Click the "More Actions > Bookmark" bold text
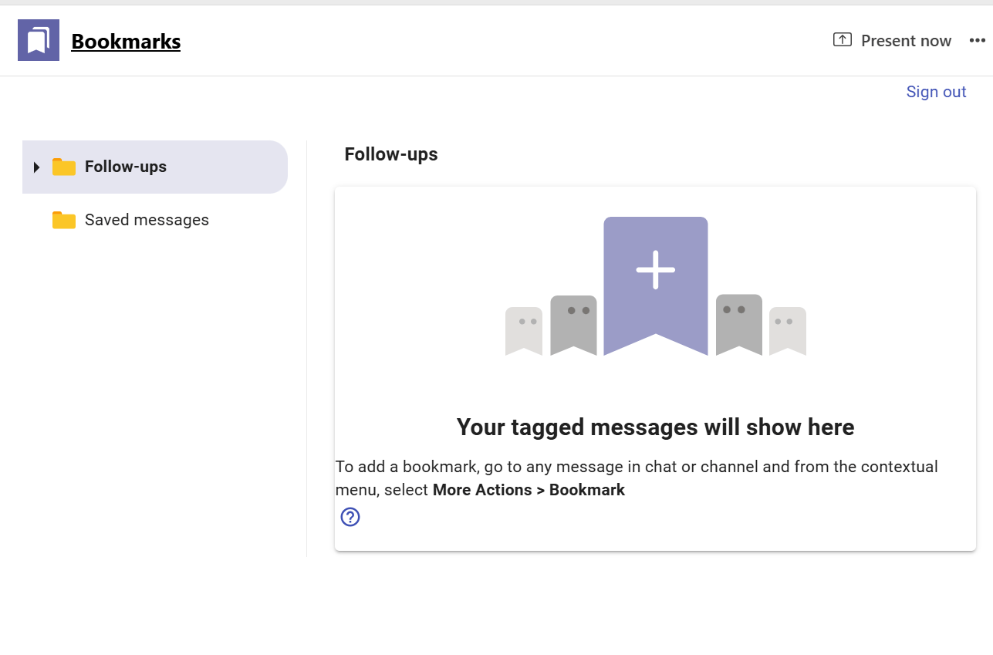Screen dimensions: 993x655 pos(529,490)
